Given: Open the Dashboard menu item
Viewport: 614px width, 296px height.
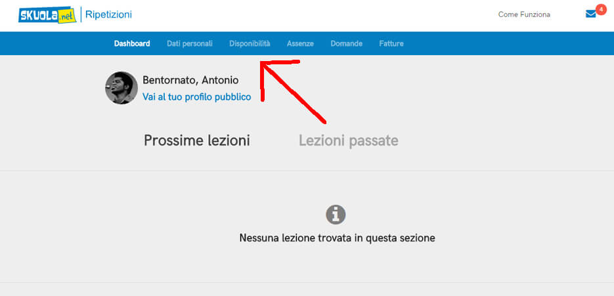Looking at the screenshot, I should click(x=132, y=43).
